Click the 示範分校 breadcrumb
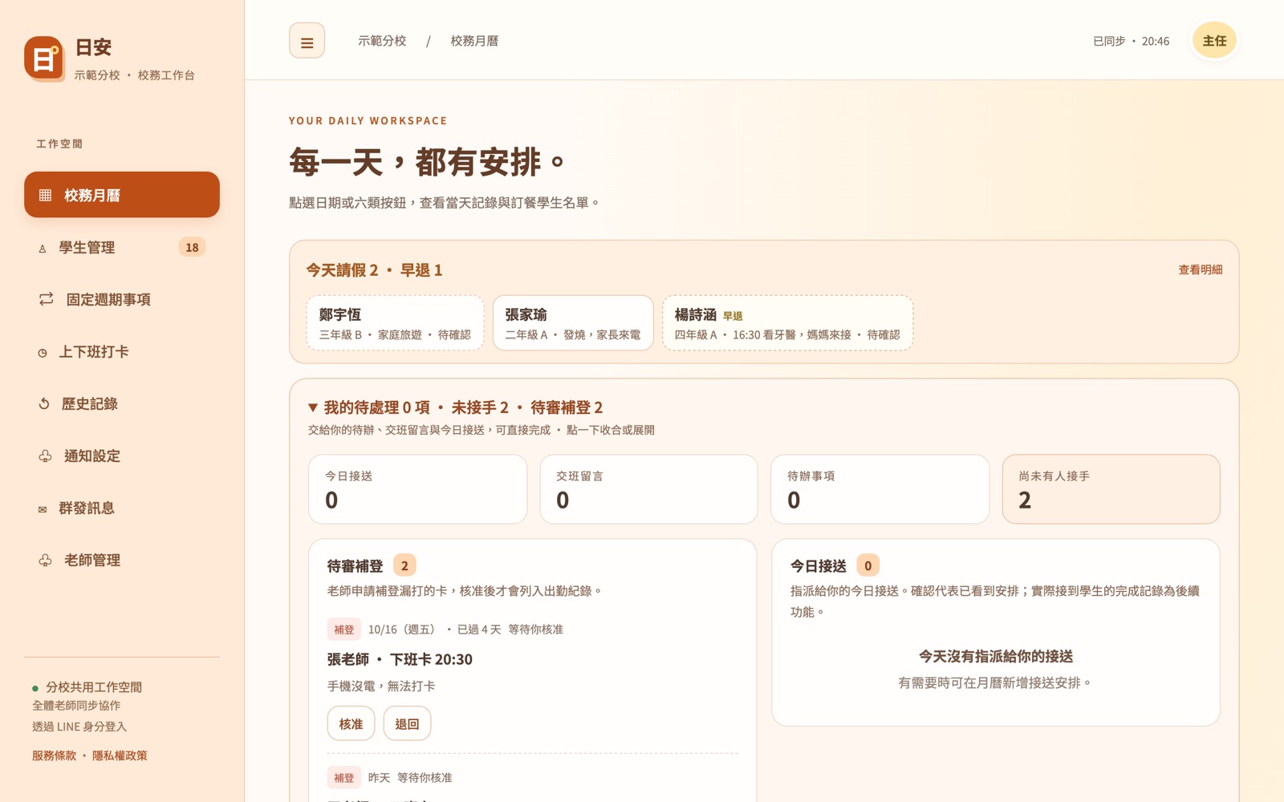This screenshot has height=802, width=1284. click(x=382, y=41)
